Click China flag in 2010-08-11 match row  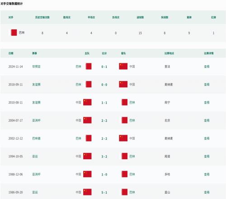point(87,102)
